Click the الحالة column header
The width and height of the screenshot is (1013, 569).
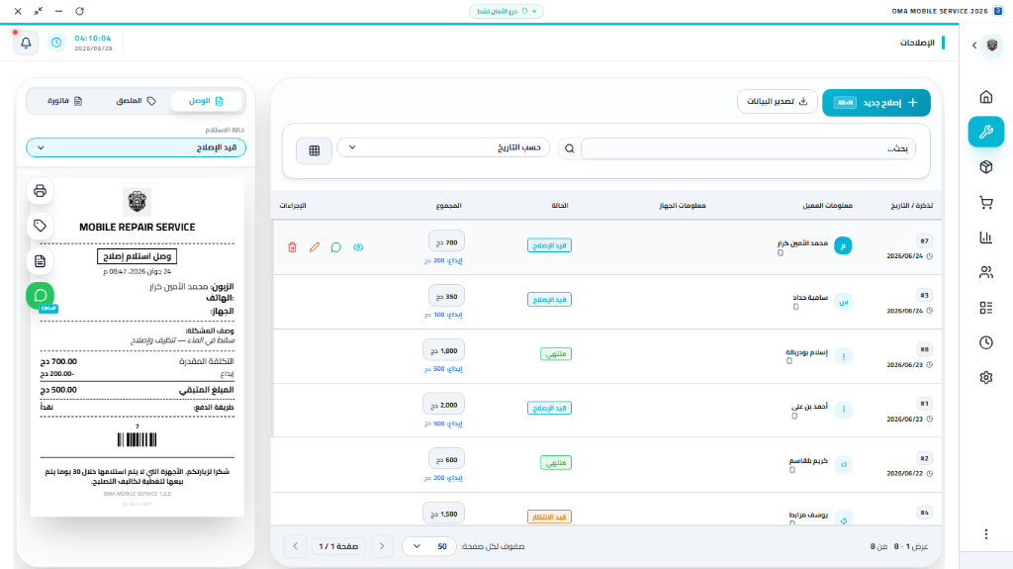click(560, 206)
